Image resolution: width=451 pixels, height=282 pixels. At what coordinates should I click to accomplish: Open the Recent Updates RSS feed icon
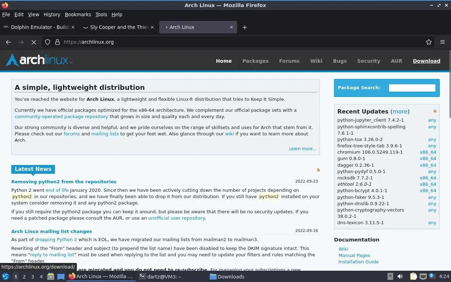click(x=435, y=111)
